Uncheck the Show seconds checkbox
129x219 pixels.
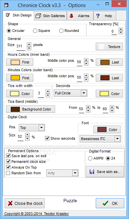click(x=47, y=138)
